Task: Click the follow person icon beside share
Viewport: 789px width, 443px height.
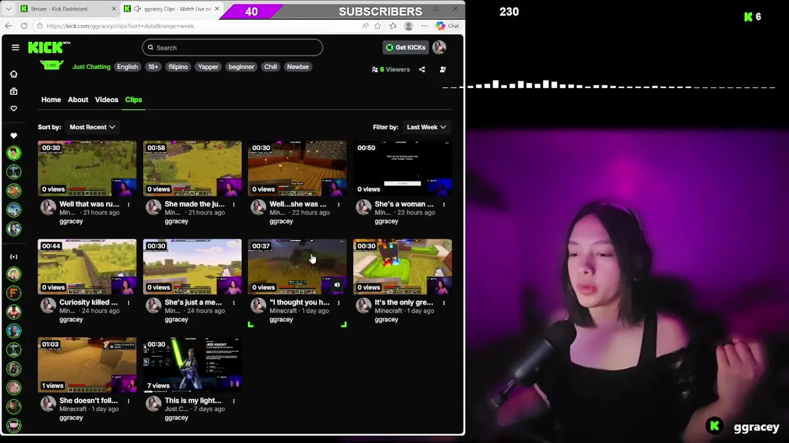Action: click(443, 70)
